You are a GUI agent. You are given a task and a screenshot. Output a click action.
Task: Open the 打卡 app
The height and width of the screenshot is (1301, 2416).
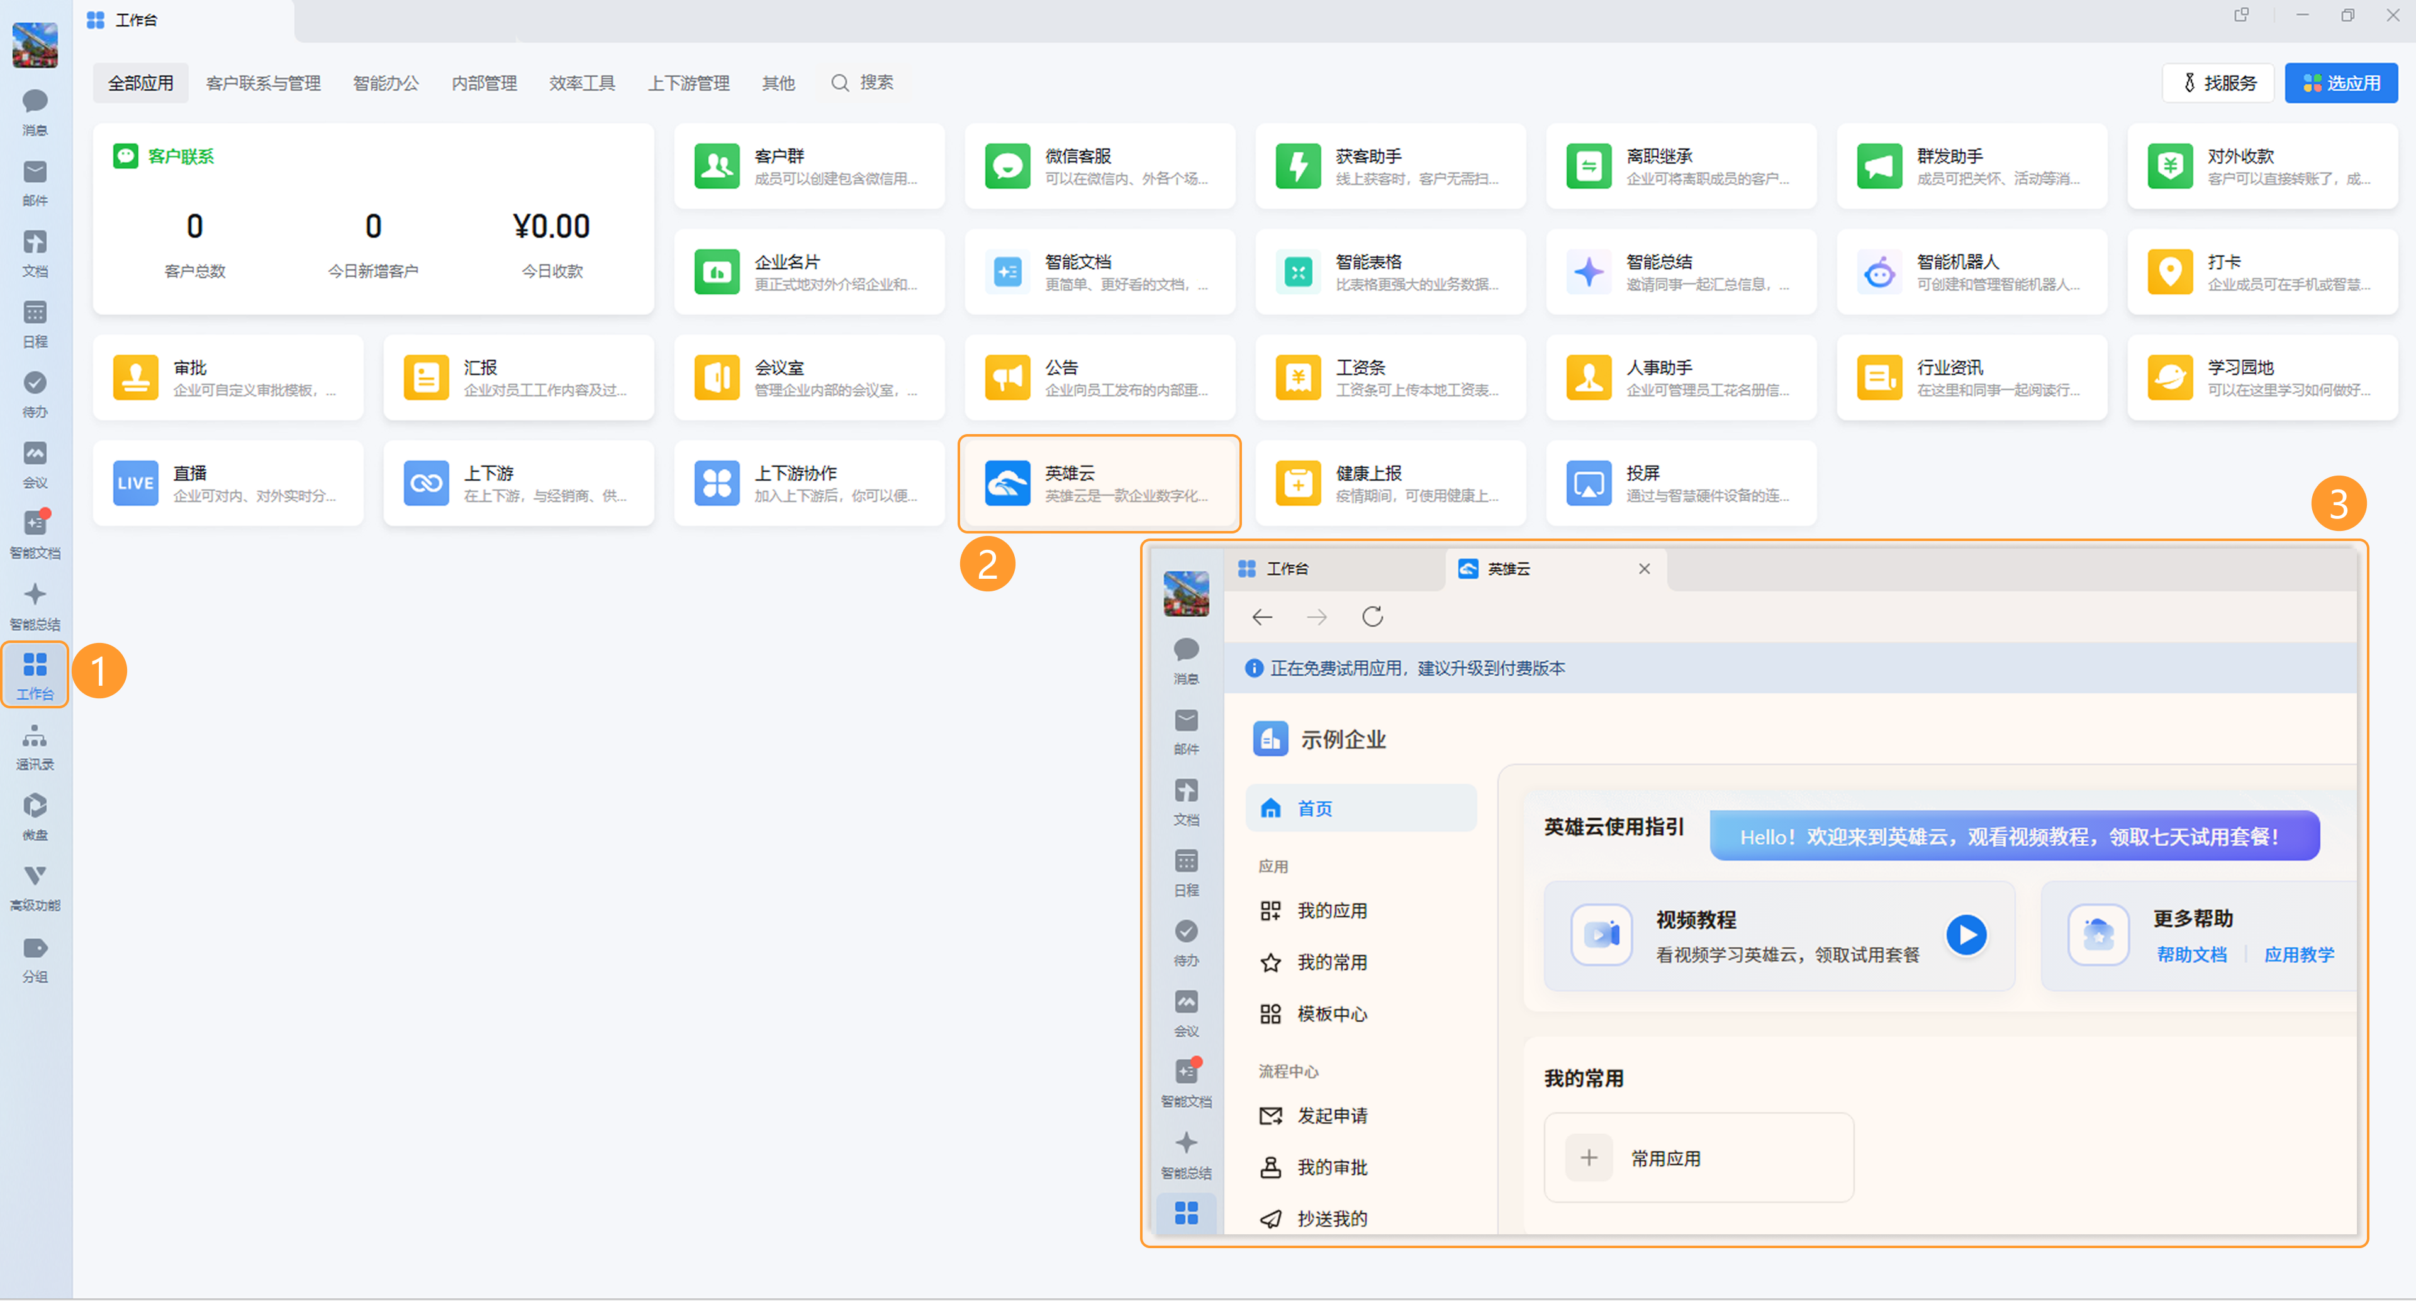[2262, 272]
